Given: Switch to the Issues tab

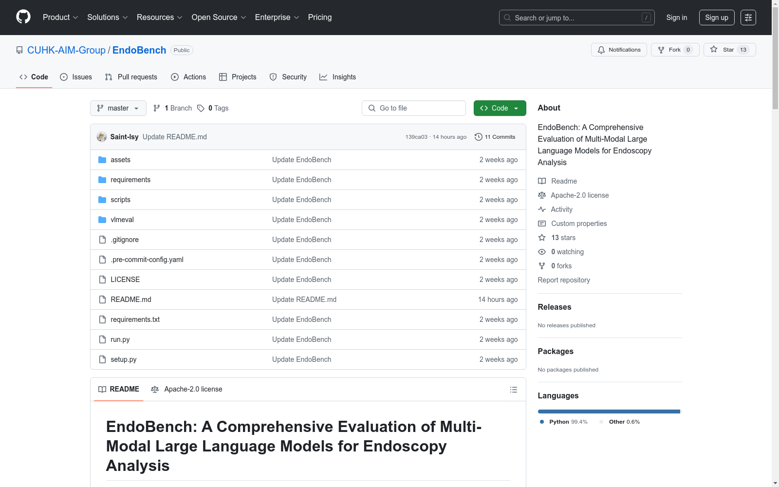Looking at the screenshot, I should click(76, 77).
